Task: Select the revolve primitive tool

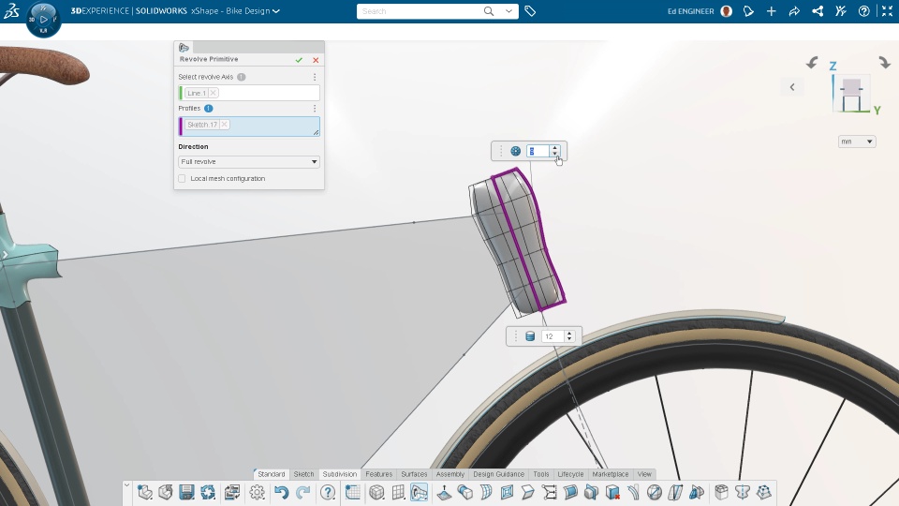Action: (x=420, y=492)
